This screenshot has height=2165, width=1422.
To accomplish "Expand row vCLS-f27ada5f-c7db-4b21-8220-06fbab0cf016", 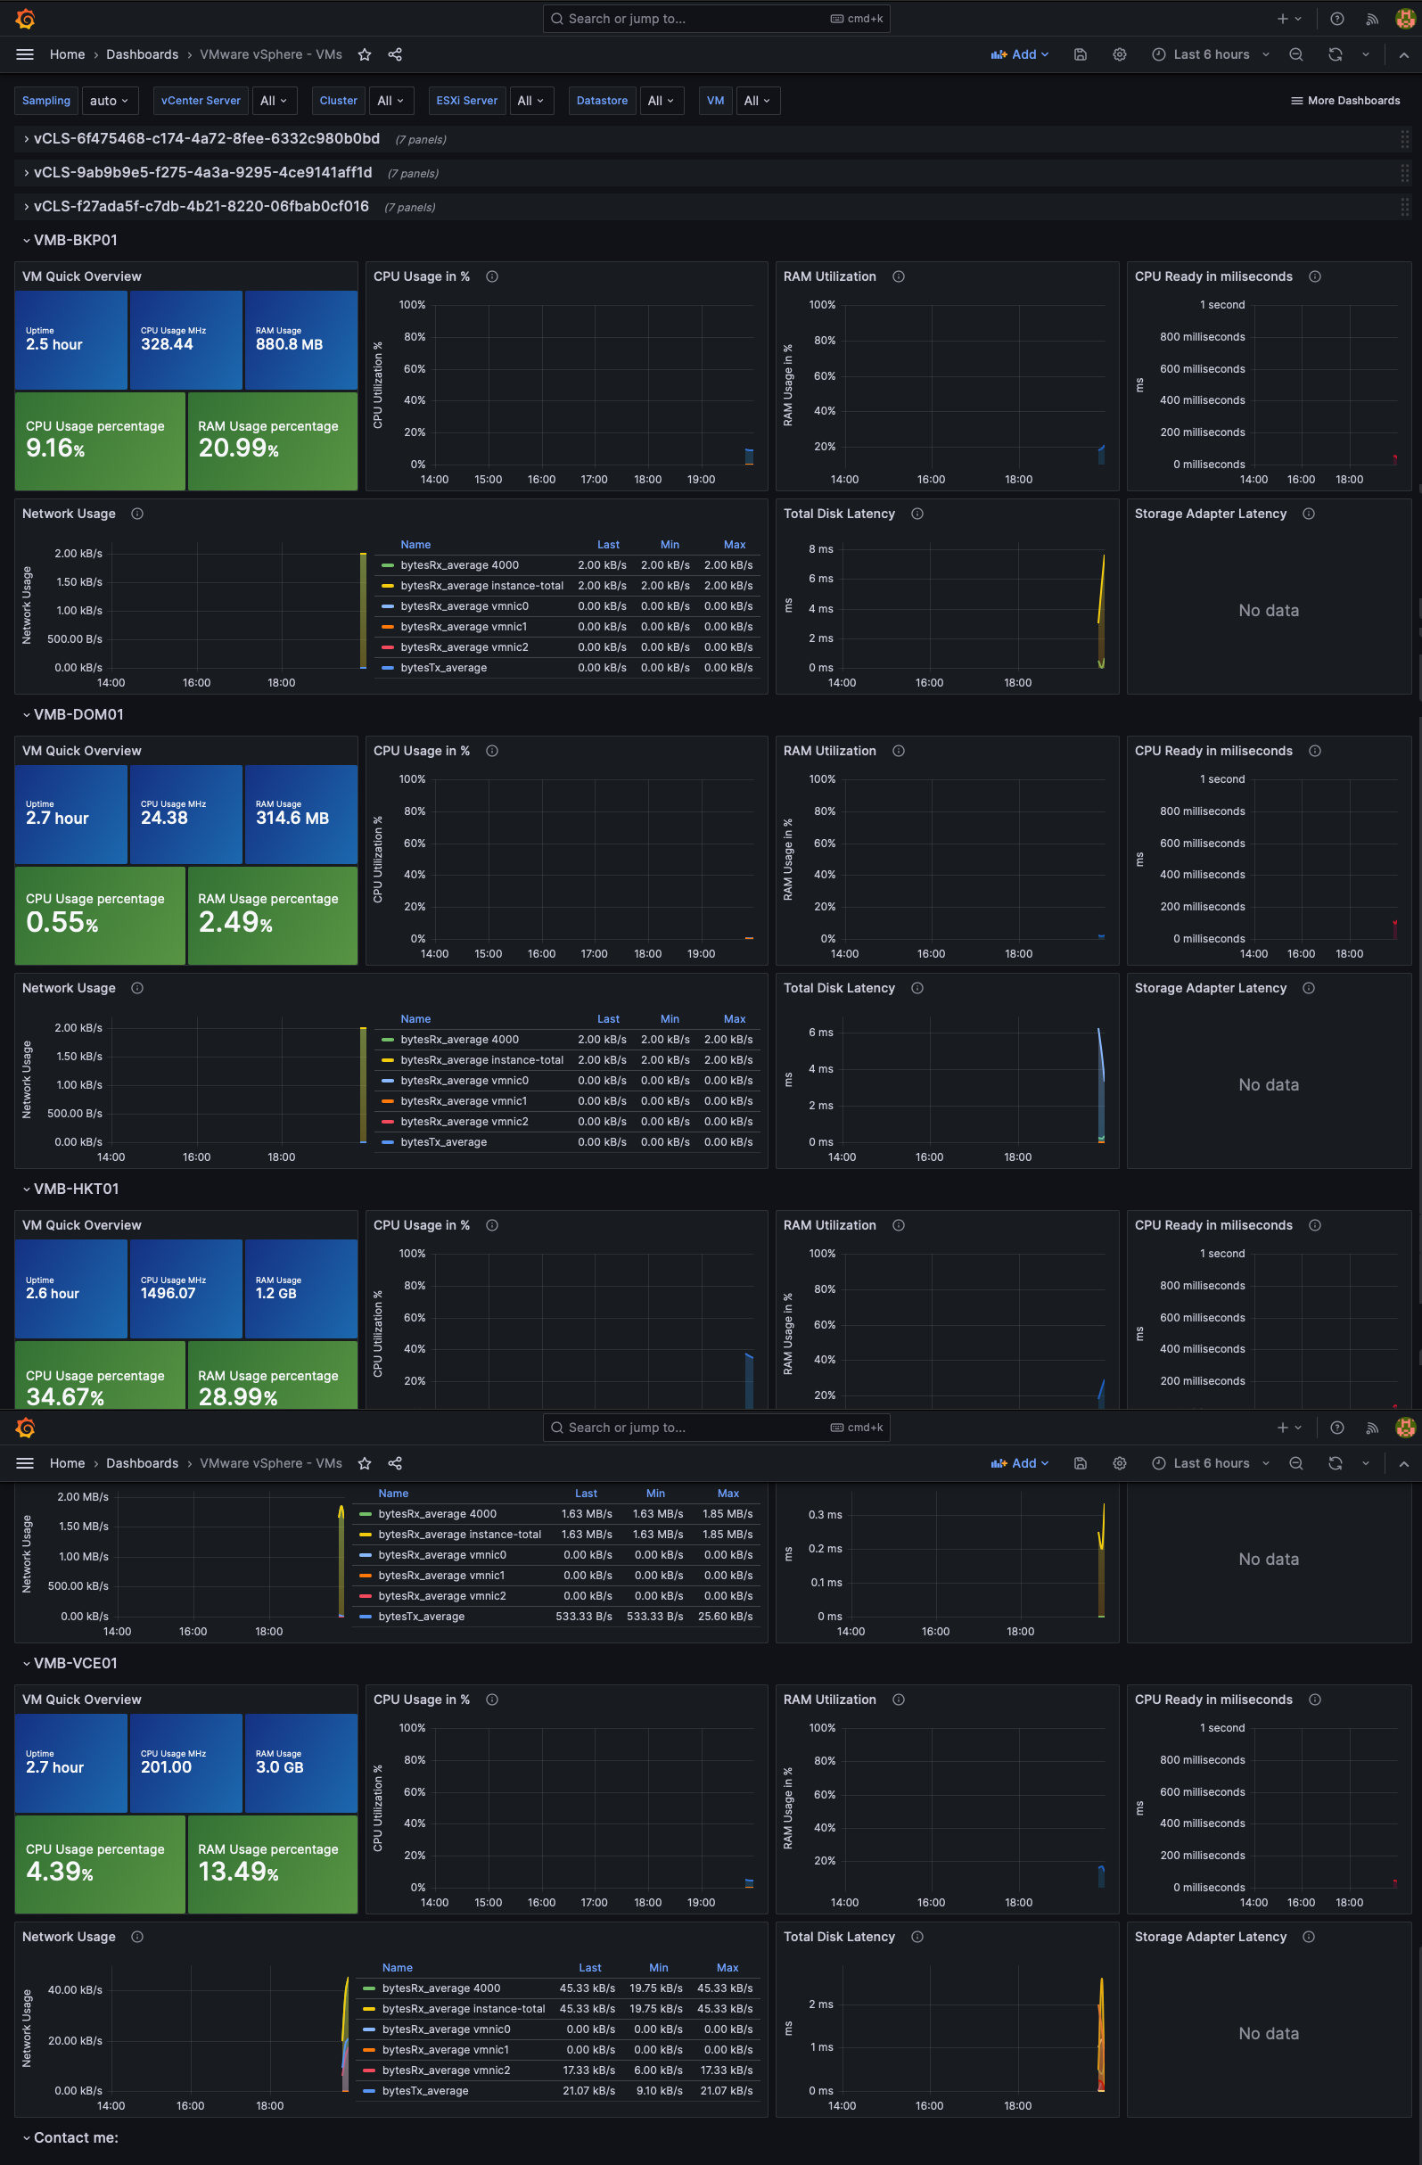I will click(x=201, y=207).
